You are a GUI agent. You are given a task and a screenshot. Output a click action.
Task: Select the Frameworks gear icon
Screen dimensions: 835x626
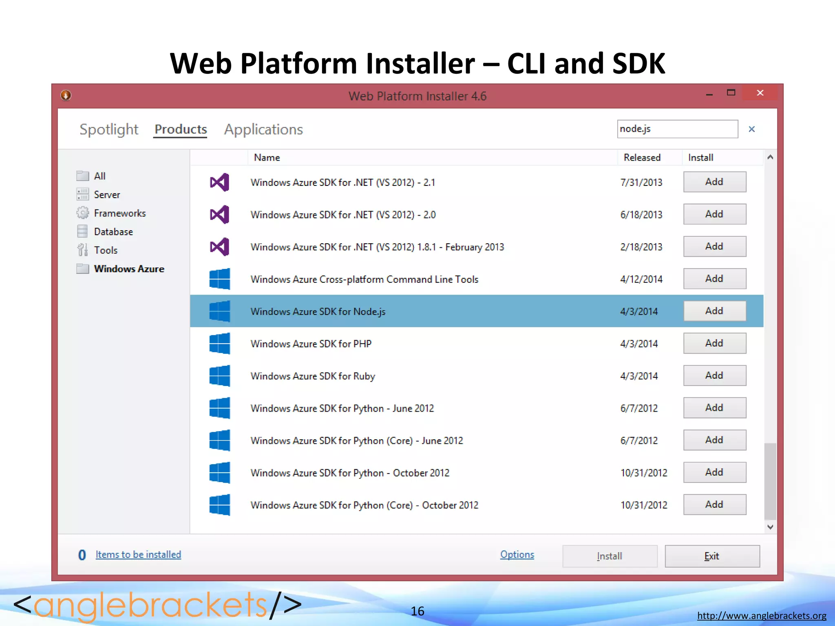[x=82, y=213]
